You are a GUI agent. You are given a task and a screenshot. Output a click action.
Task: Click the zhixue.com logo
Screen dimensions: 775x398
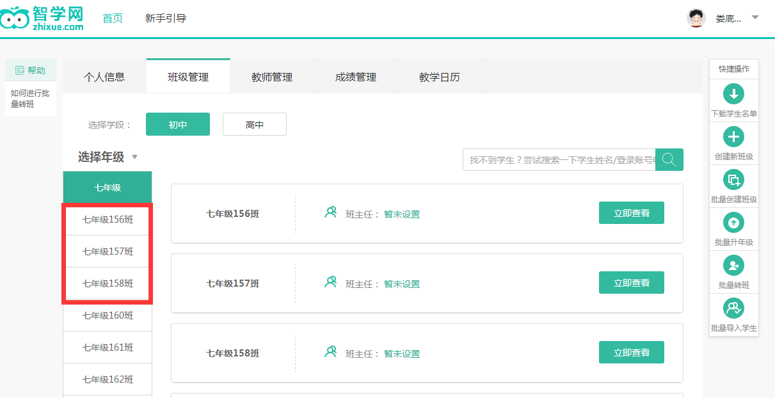(x=43, y=19)
